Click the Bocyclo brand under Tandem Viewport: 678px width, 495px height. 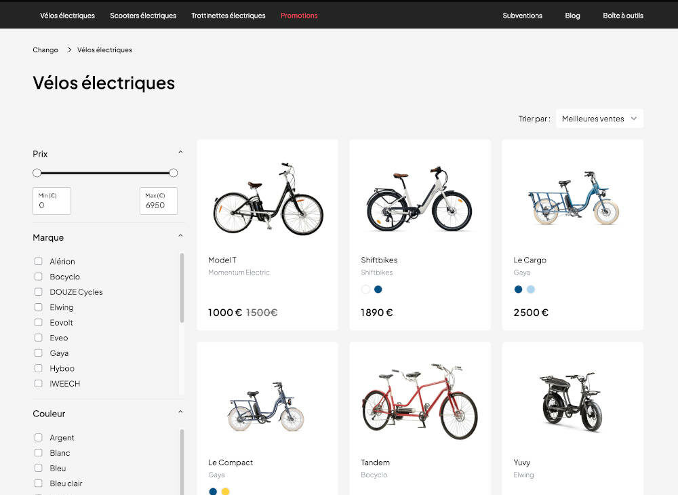[374, 475]
